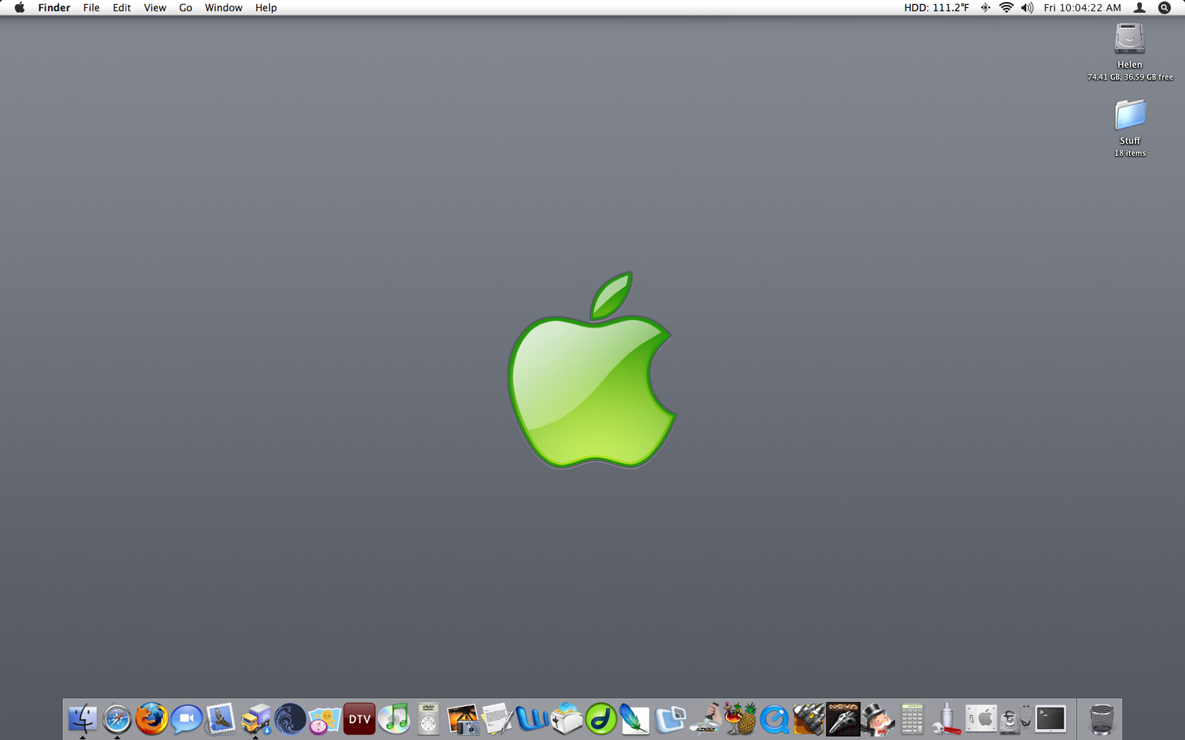Select the Stuff folder on desktop

1130,115
